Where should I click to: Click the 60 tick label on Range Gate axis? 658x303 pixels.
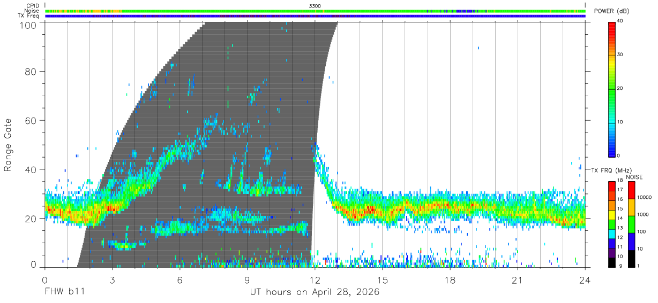[x=31, y=120]
